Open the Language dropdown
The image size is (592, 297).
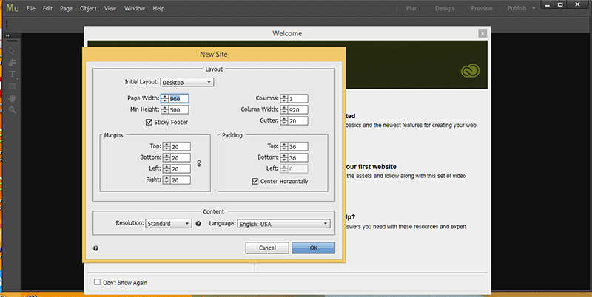point(283,224)
